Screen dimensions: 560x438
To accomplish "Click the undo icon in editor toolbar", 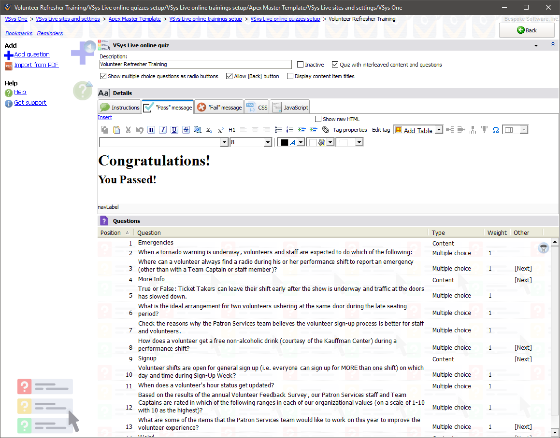I will (x=140, y=130).
